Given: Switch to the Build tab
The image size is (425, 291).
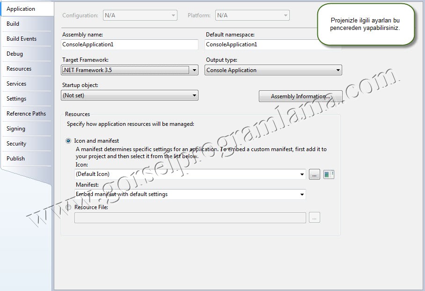Looking at the screenshot, I should pos(13,24).
